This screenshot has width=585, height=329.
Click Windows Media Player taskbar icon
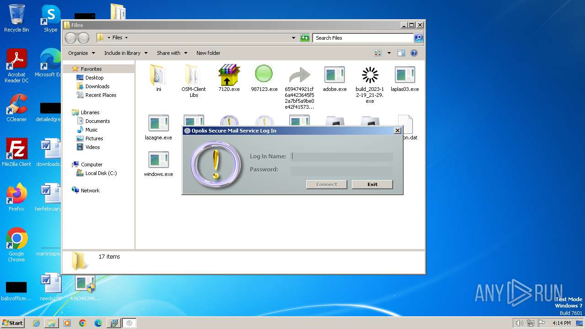[67, 323]
